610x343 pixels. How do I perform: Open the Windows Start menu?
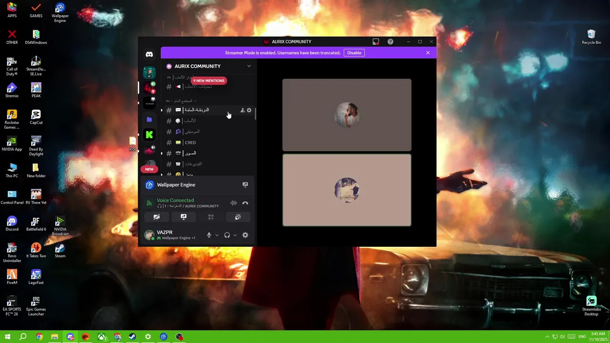tap(8, 337)
